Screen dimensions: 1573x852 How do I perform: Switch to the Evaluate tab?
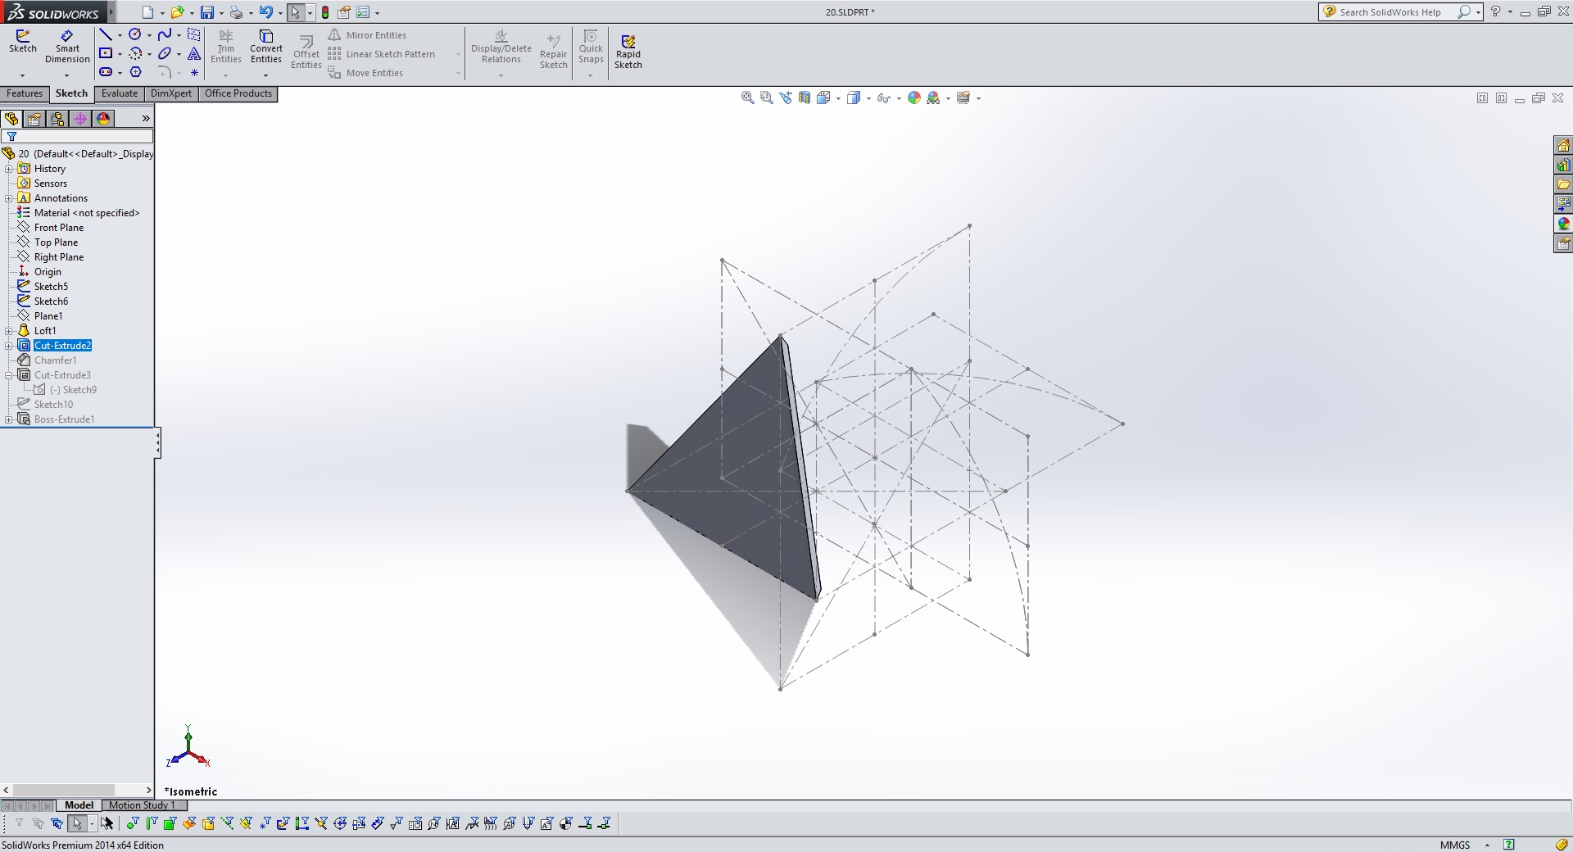[120, 93]
